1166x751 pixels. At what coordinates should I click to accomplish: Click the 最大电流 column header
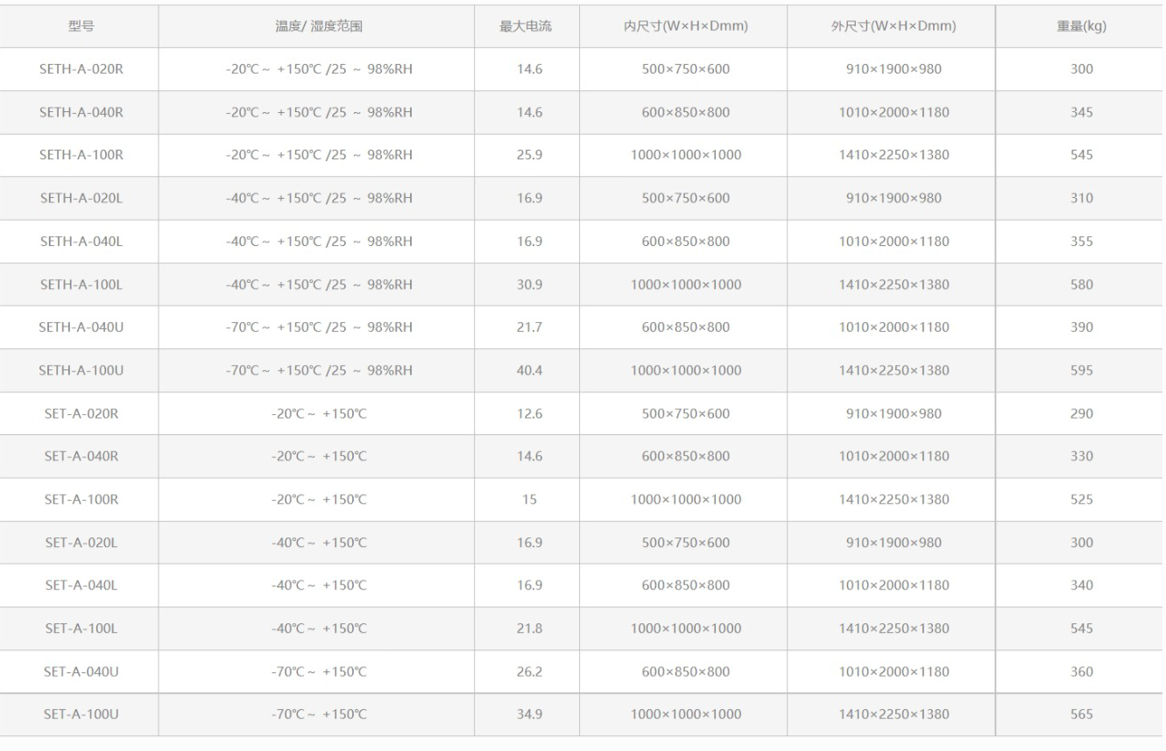(526, 26)
